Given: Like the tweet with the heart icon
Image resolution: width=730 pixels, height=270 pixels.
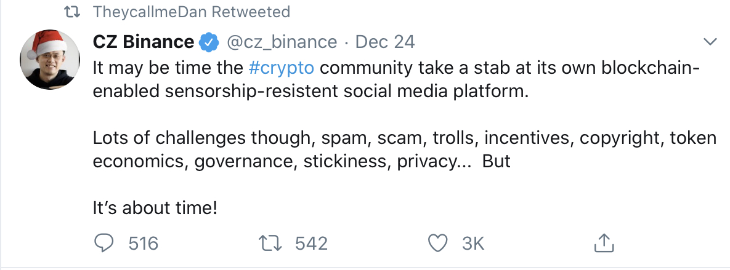Looking at the screenshot, I should coord(437,243).
